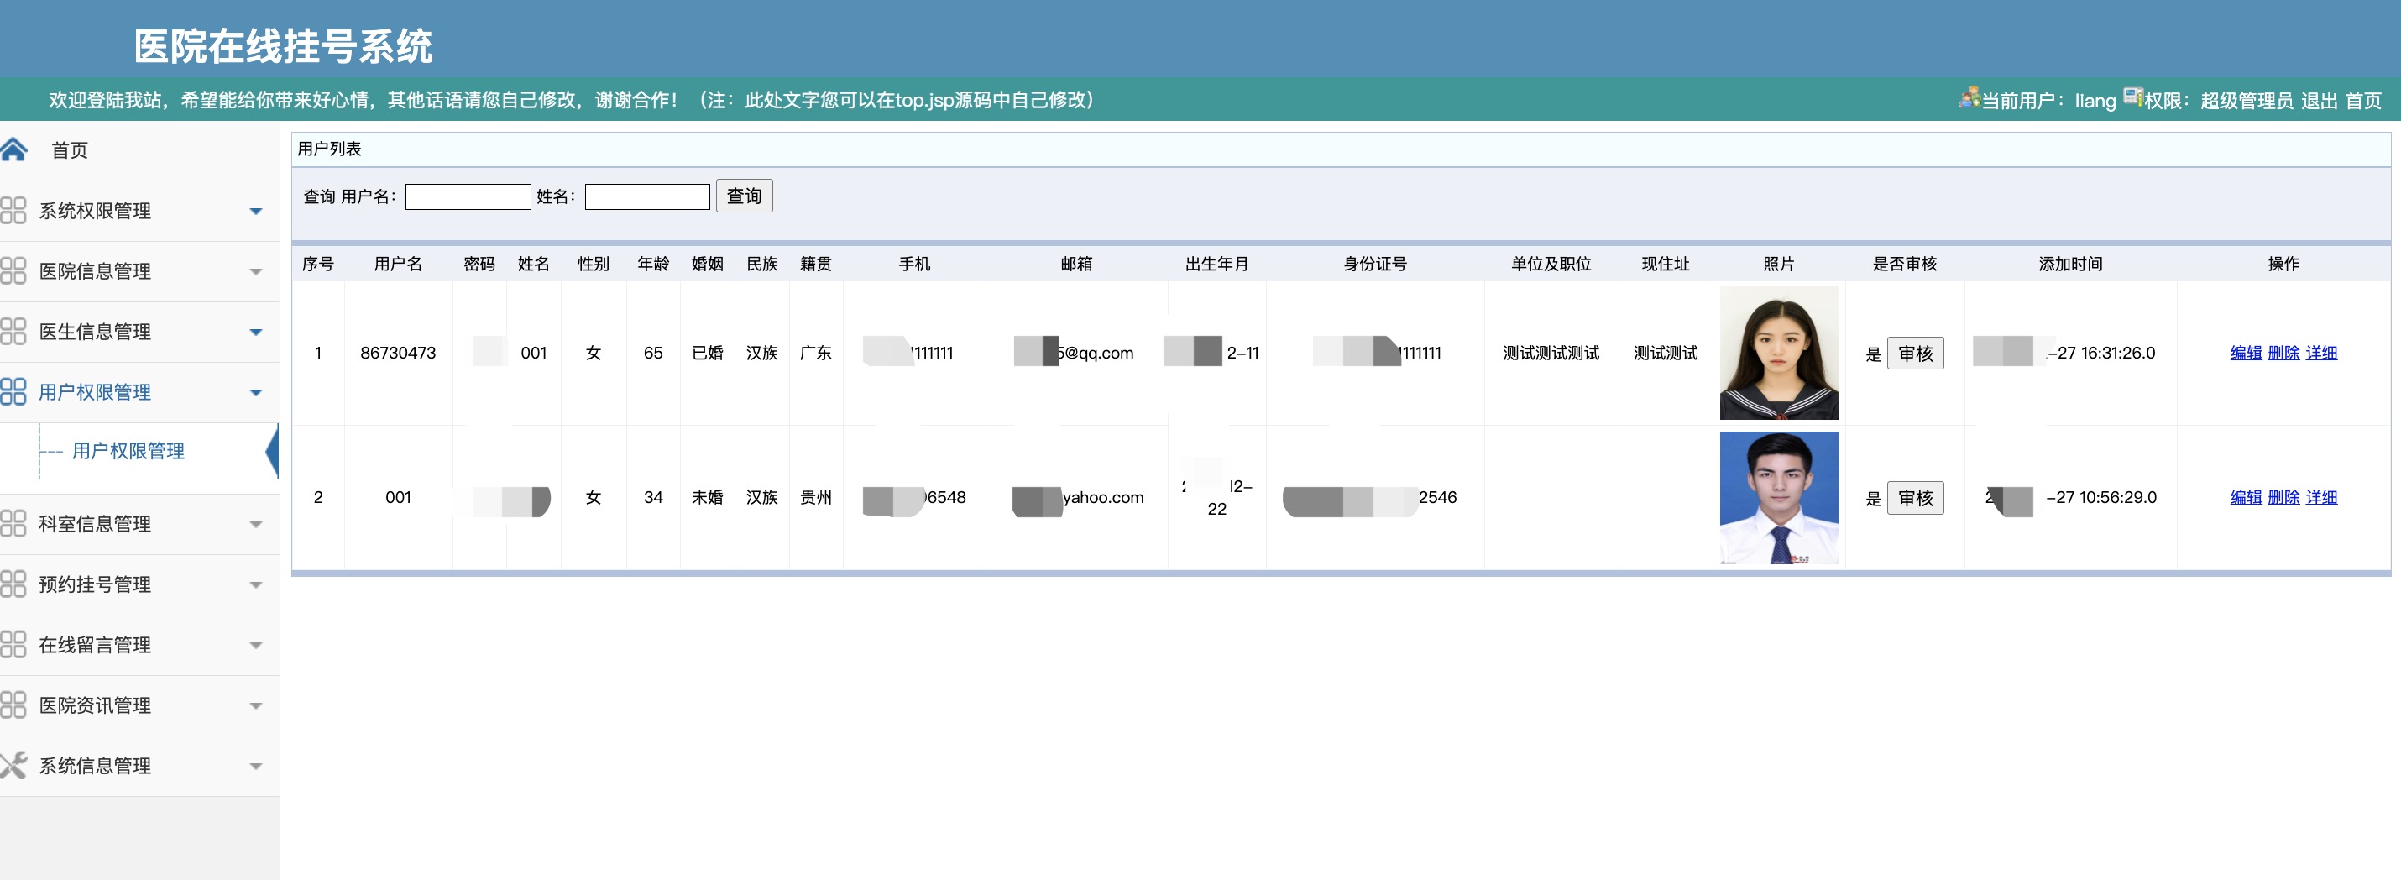Click 审核 button for the user aged 34
The width and height of the screenshot is (2401, 880).
pos(1916,498)
